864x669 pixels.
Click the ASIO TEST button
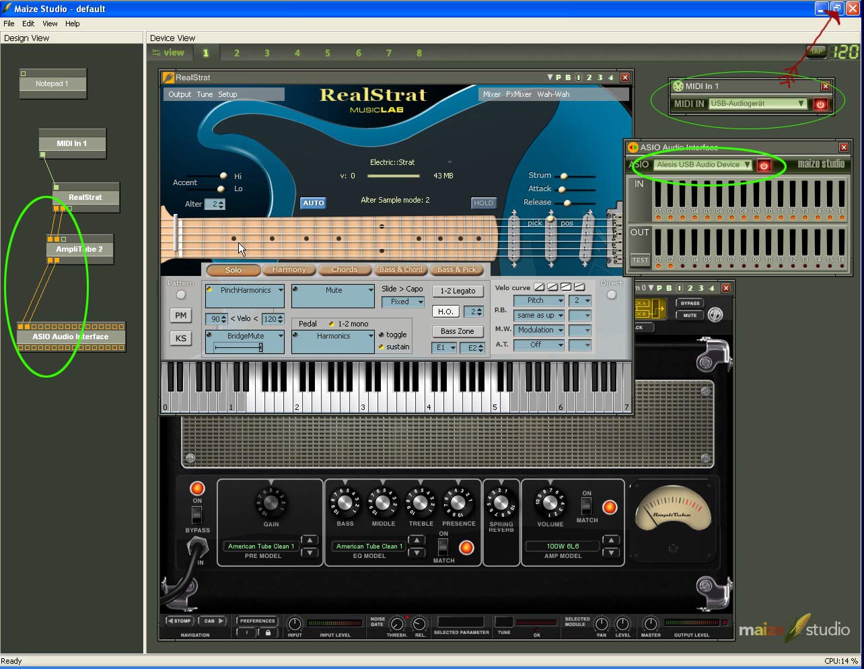(x=640, y=260)
